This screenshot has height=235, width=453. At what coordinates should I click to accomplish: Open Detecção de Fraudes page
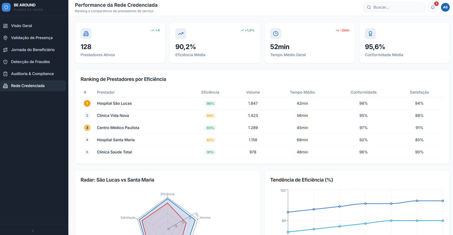pyautogui.click(x=33, y=62)
